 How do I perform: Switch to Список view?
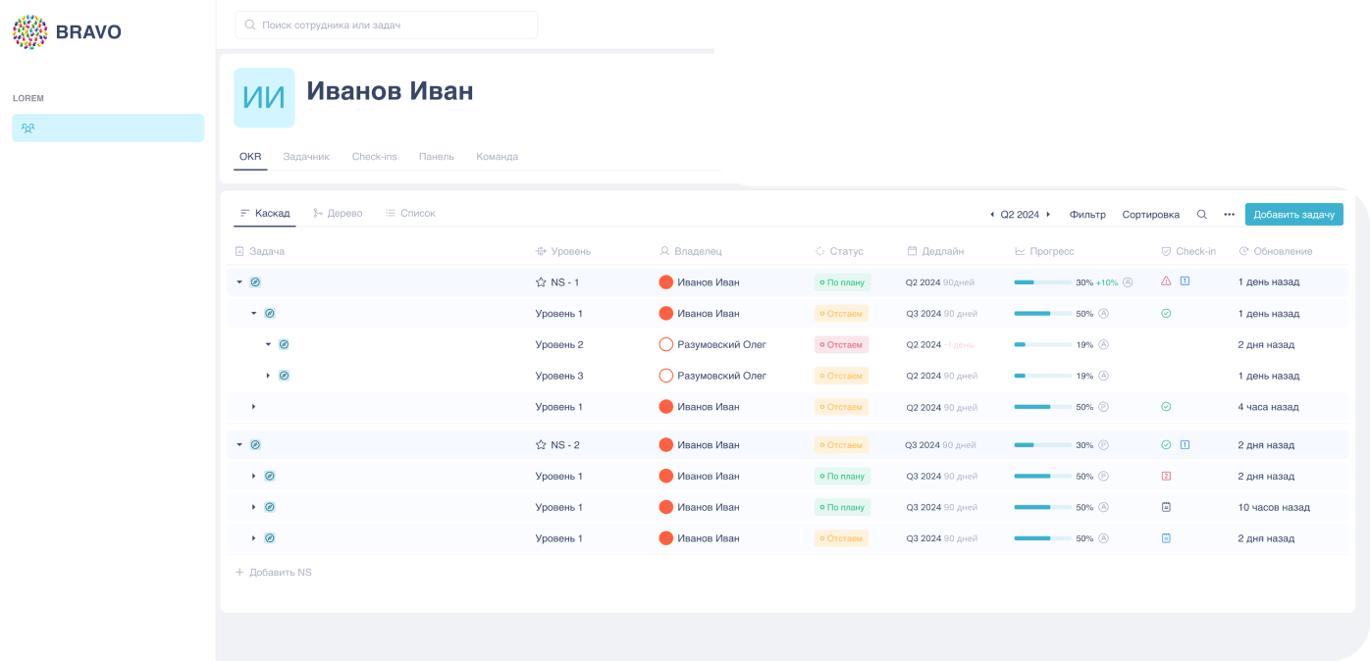coord(410,213)
